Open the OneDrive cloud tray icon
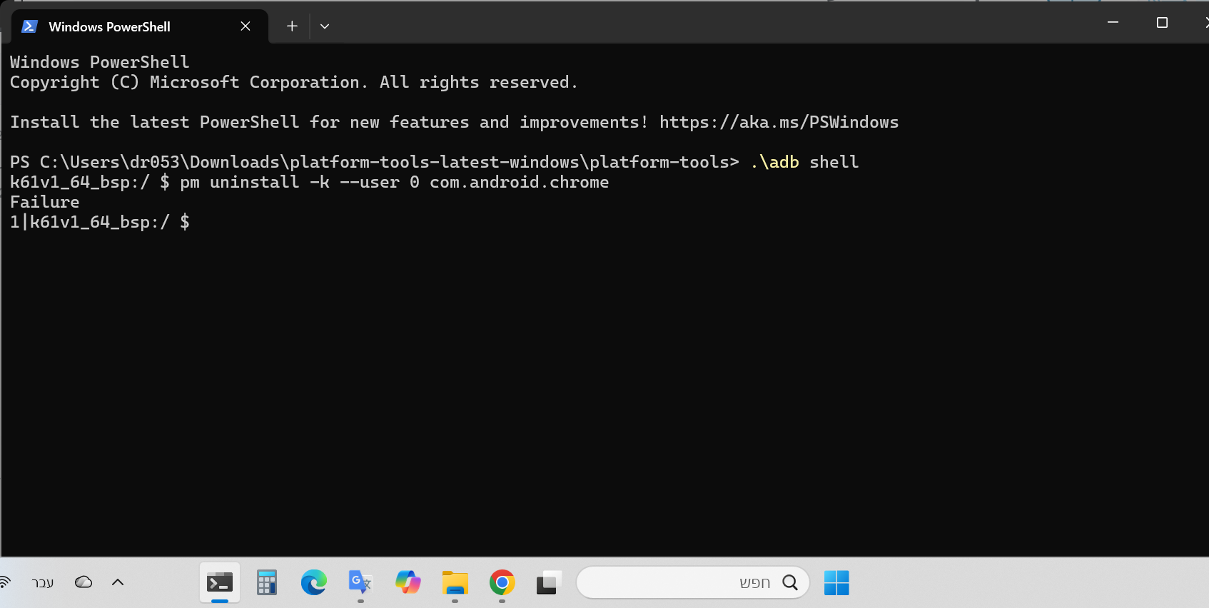 (84, 582)
